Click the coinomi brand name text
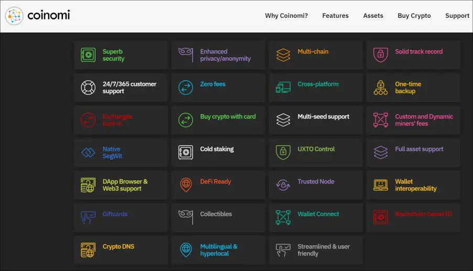 tap(49, 15)
